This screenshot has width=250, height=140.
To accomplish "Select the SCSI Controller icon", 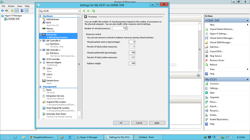I will pyautogui.click(x=44, y=59).
